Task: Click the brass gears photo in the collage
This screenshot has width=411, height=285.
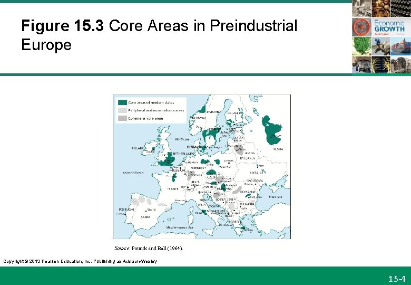Action: click(x=381, y=8)
